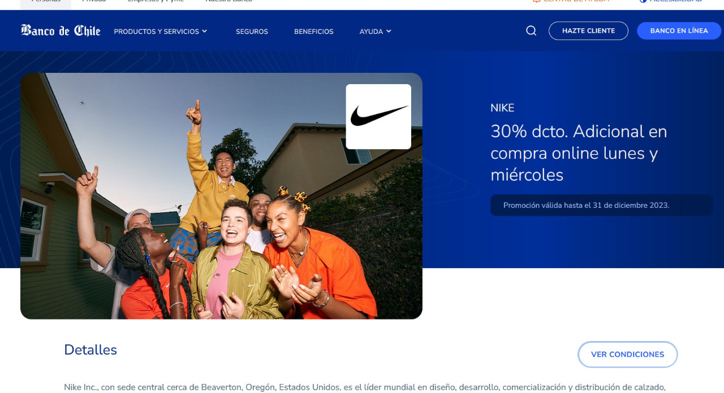Click the Hazte Cliente button
724x393 pixels.
tap(588, 30)
